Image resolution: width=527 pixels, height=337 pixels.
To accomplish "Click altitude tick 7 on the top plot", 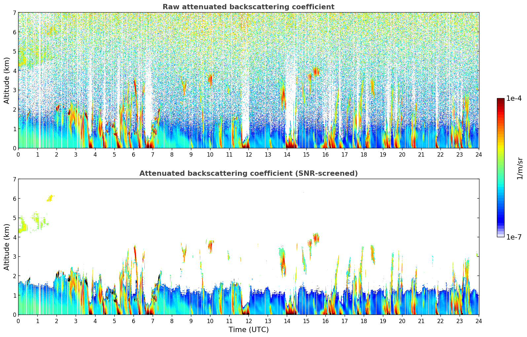I will coord(14,13).
